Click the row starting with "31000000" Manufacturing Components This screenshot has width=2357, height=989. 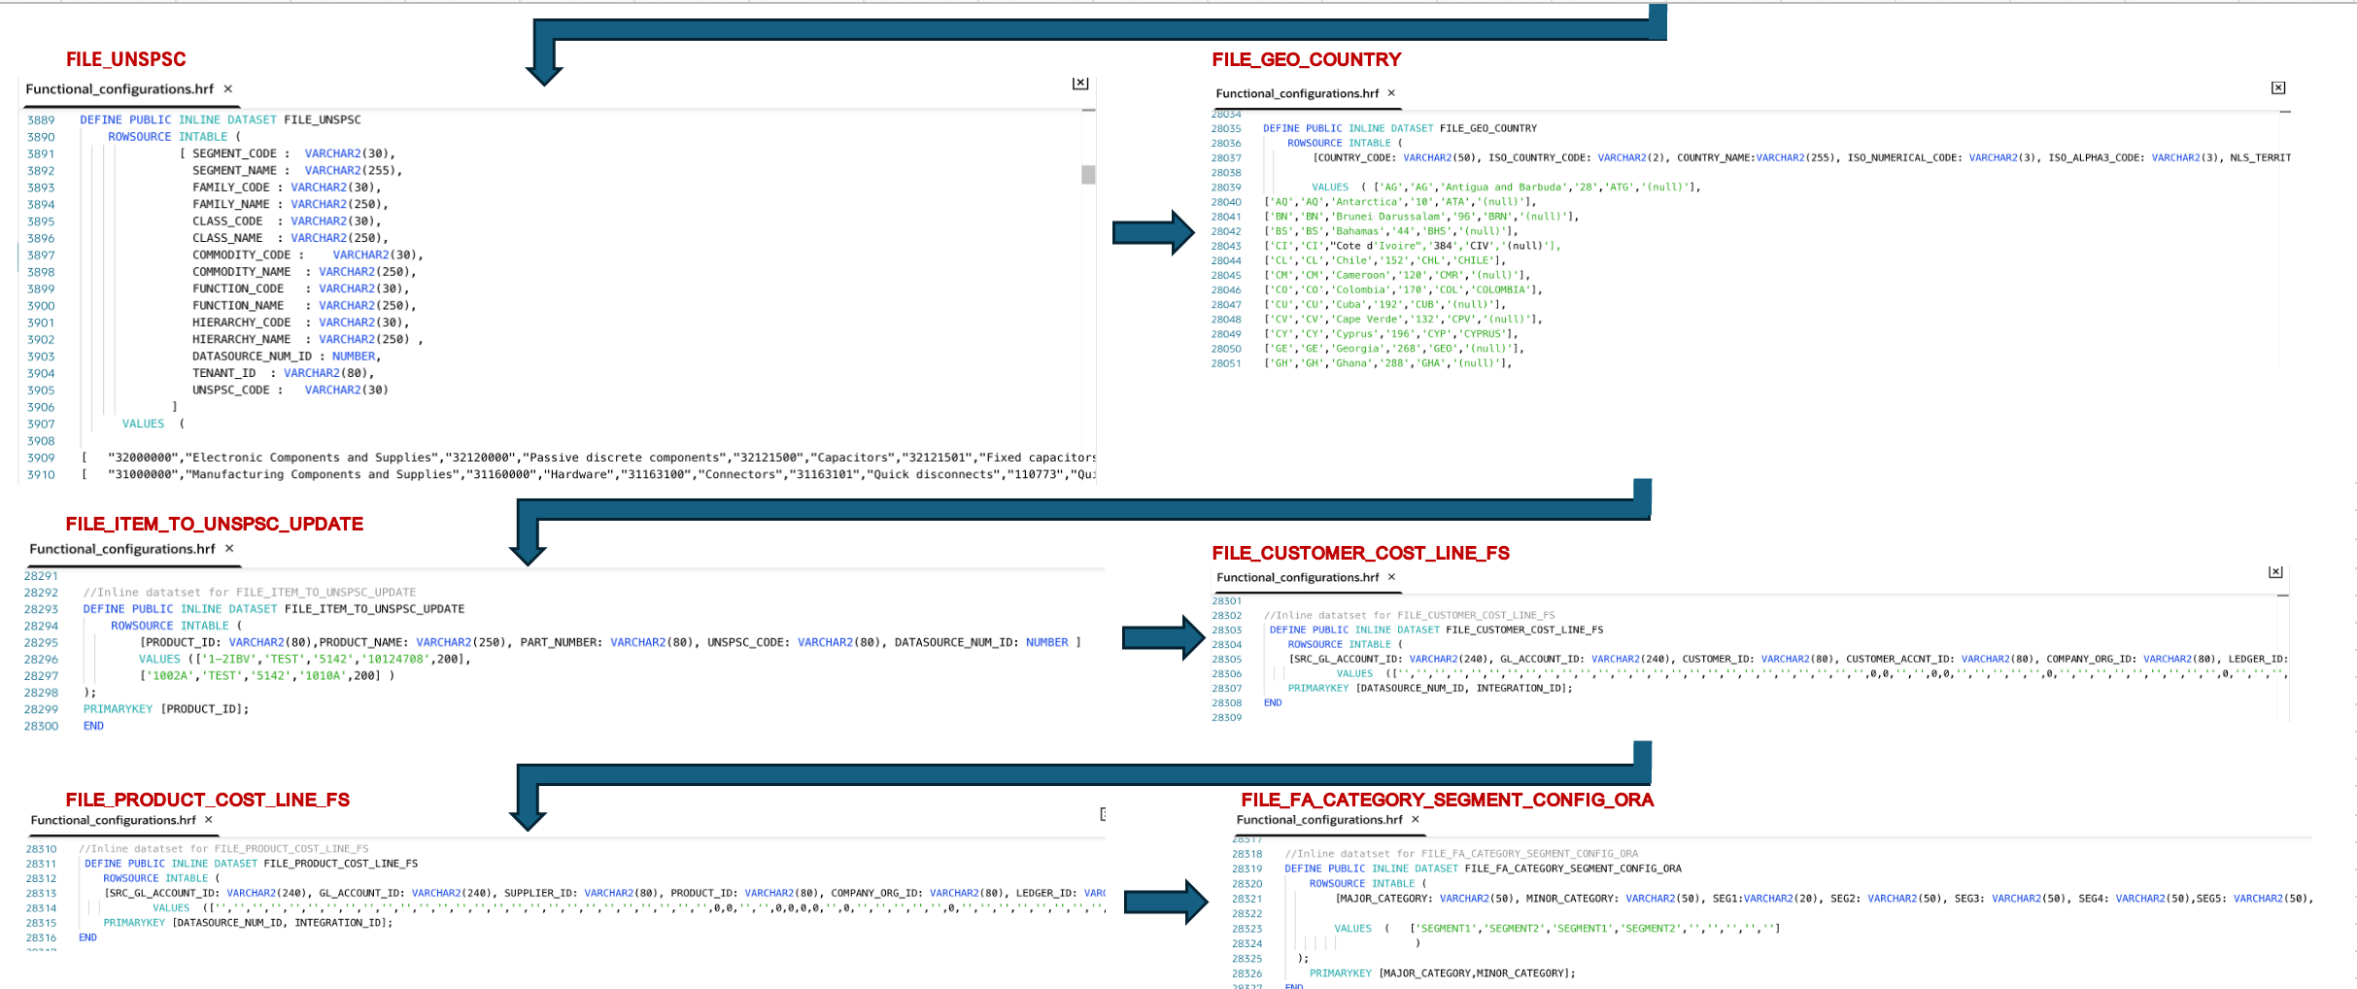tap(589, 474)
